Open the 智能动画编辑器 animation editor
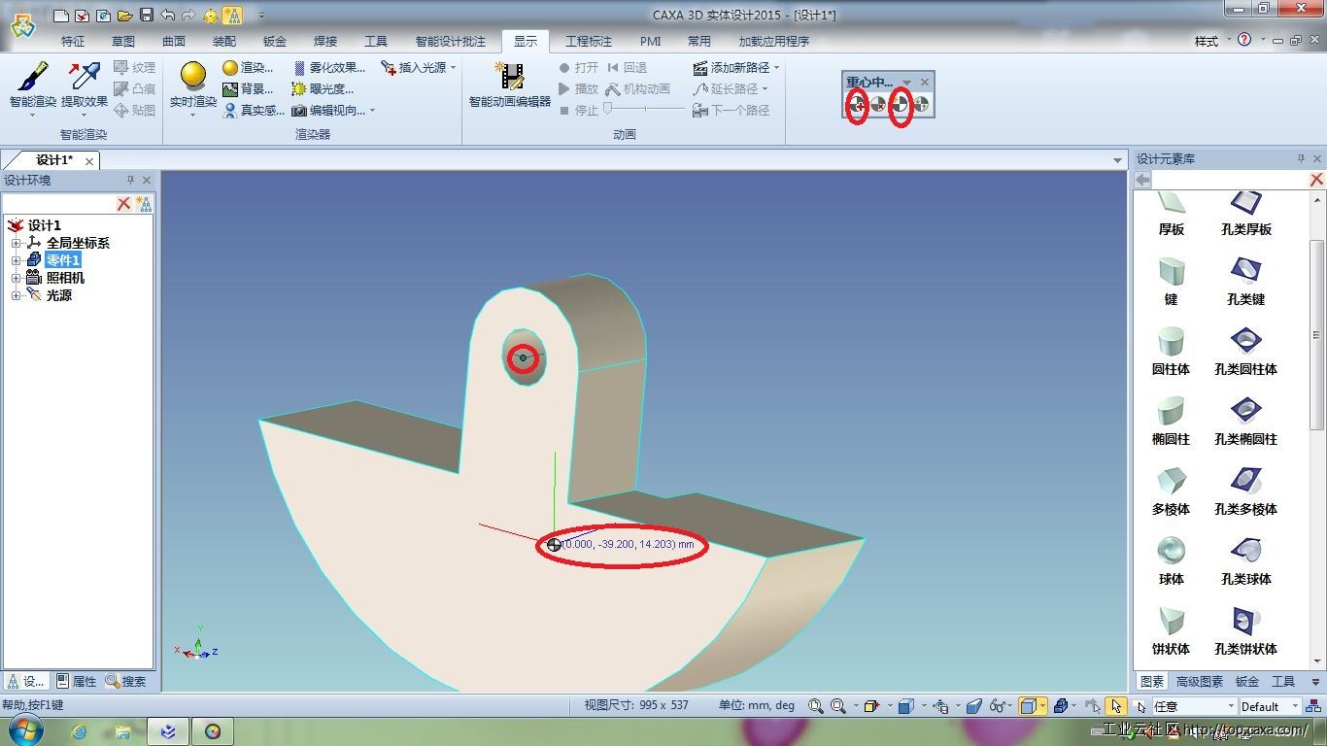The height and width of the screenshot is (746, 1327). point(509,76)
